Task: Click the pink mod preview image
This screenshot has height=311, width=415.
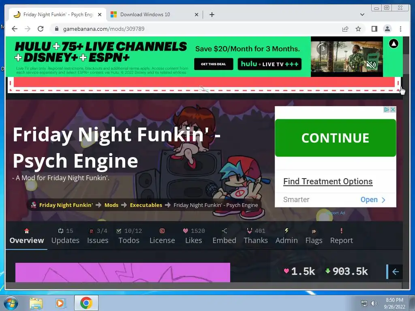Action: click(123, 273)
